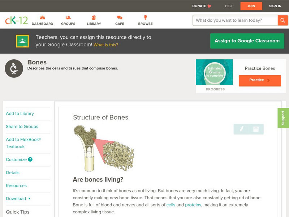Expand the Download options
Screen dimensions: 289x217
(18, 199)
